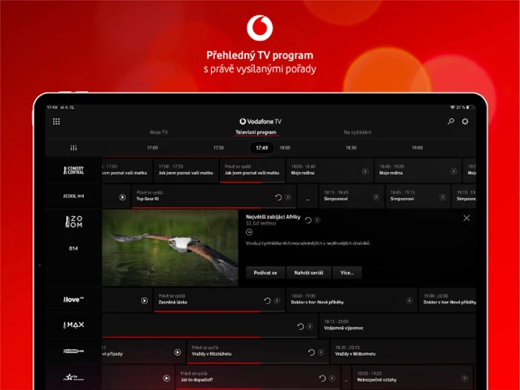Switch to the Na vyžádání tab
Screen dimensions: 520x390
357,132
